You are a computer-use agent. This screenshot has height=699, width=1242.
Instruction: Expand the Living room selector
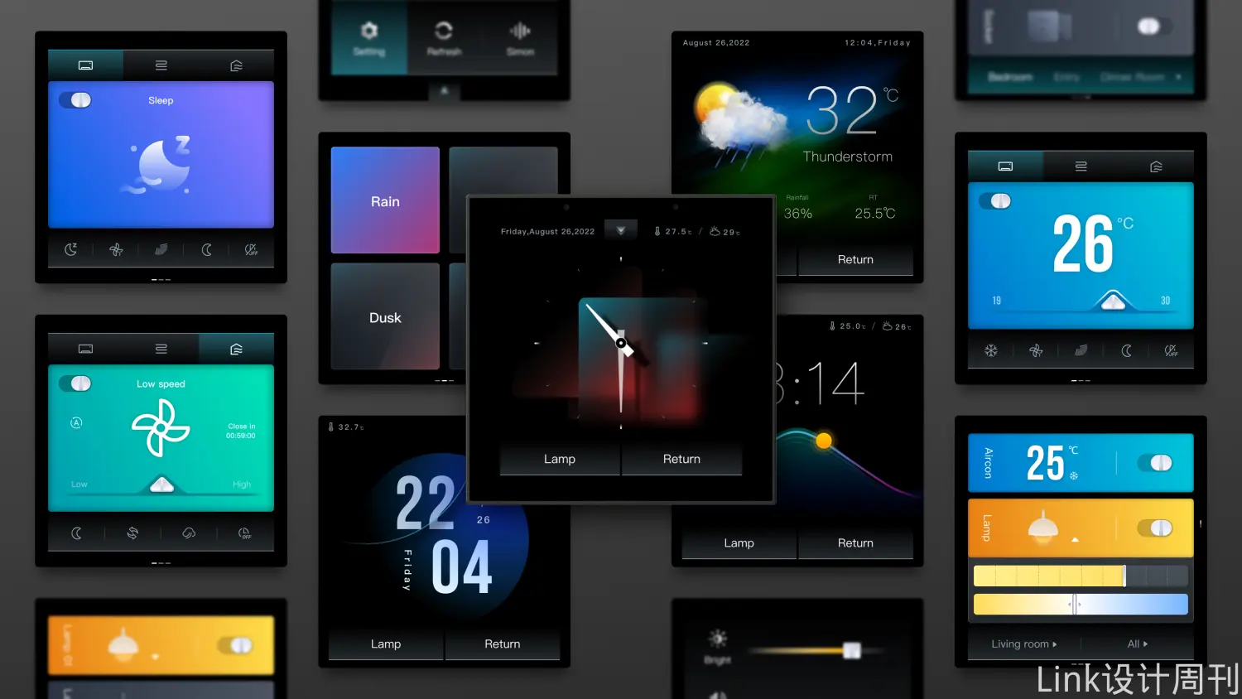tap(1023, 644)
